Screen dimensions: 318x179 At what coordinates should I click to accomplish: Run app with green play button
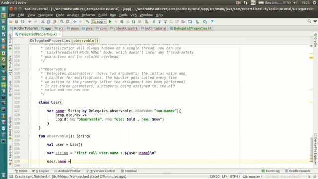(x=110, y=22)
